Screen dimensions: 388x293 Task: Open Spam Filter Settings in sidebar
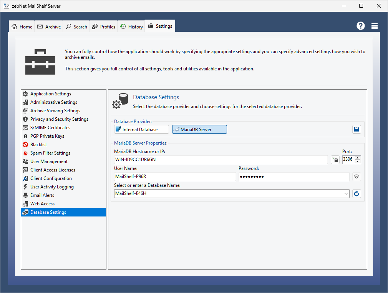(x=50, y=153)
